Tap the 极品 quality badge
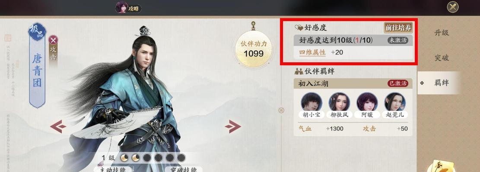 click(x=37, y=31)
